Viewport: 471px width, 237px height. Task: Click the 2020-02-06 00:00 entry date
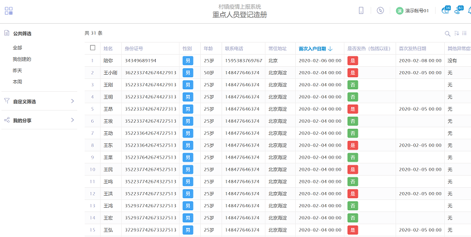(320, 61)
